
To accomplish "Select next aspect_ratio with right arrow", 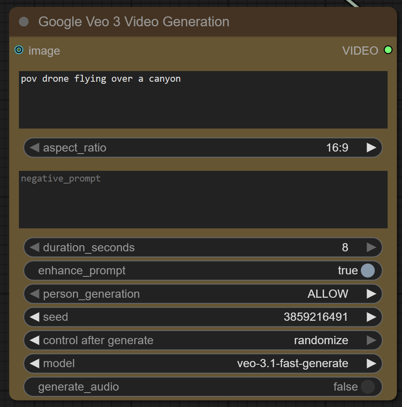I will pos(371,148).
